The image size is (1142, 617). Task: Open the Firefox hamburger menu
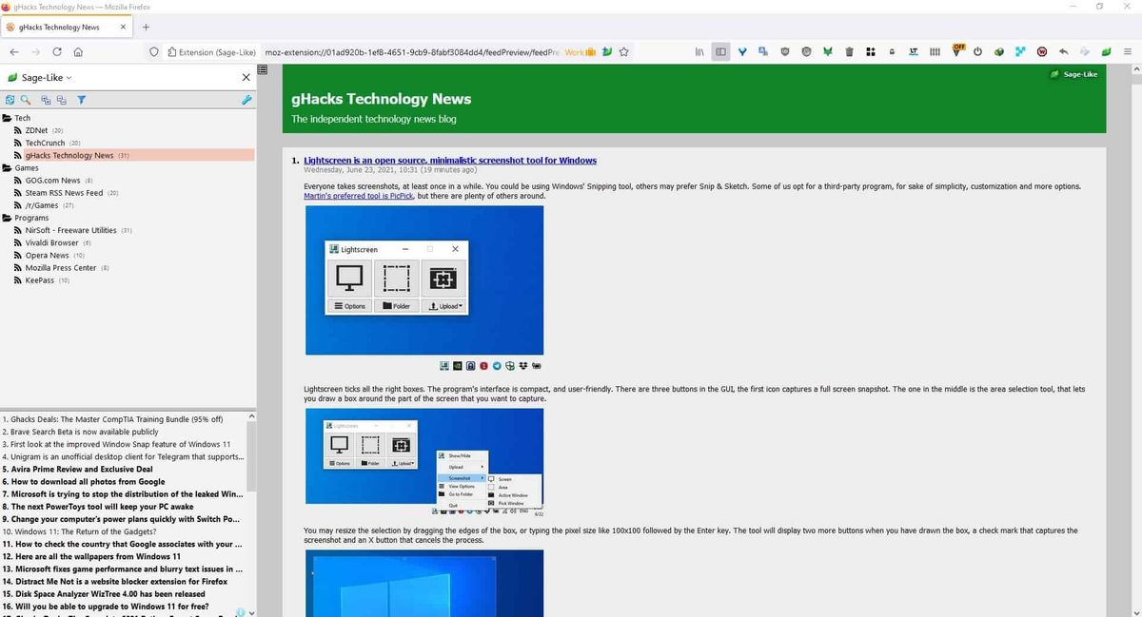(x=1128, y=51)
